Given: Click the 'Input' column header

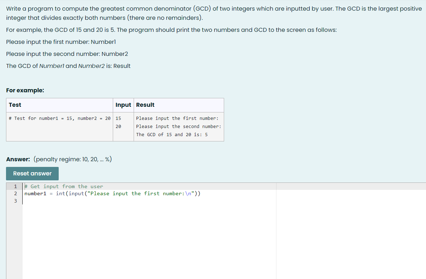Looking at the screenshot, I should [x=123, y=105].
